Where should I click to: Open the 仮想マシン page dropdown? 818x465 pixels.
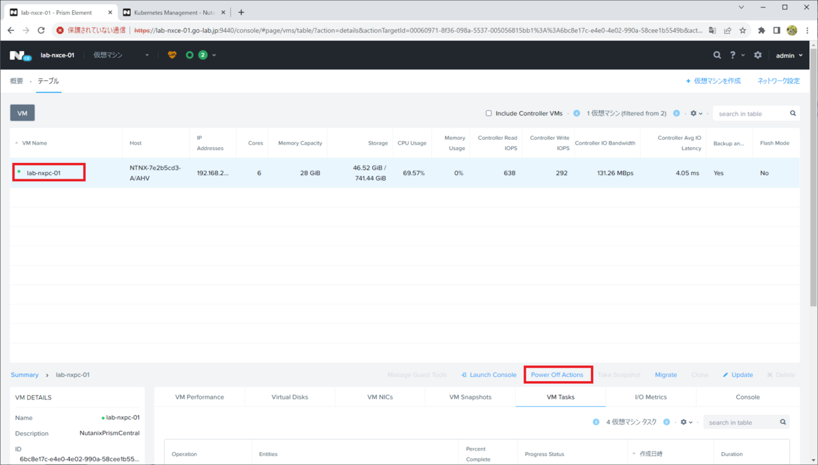click(121, 55)
